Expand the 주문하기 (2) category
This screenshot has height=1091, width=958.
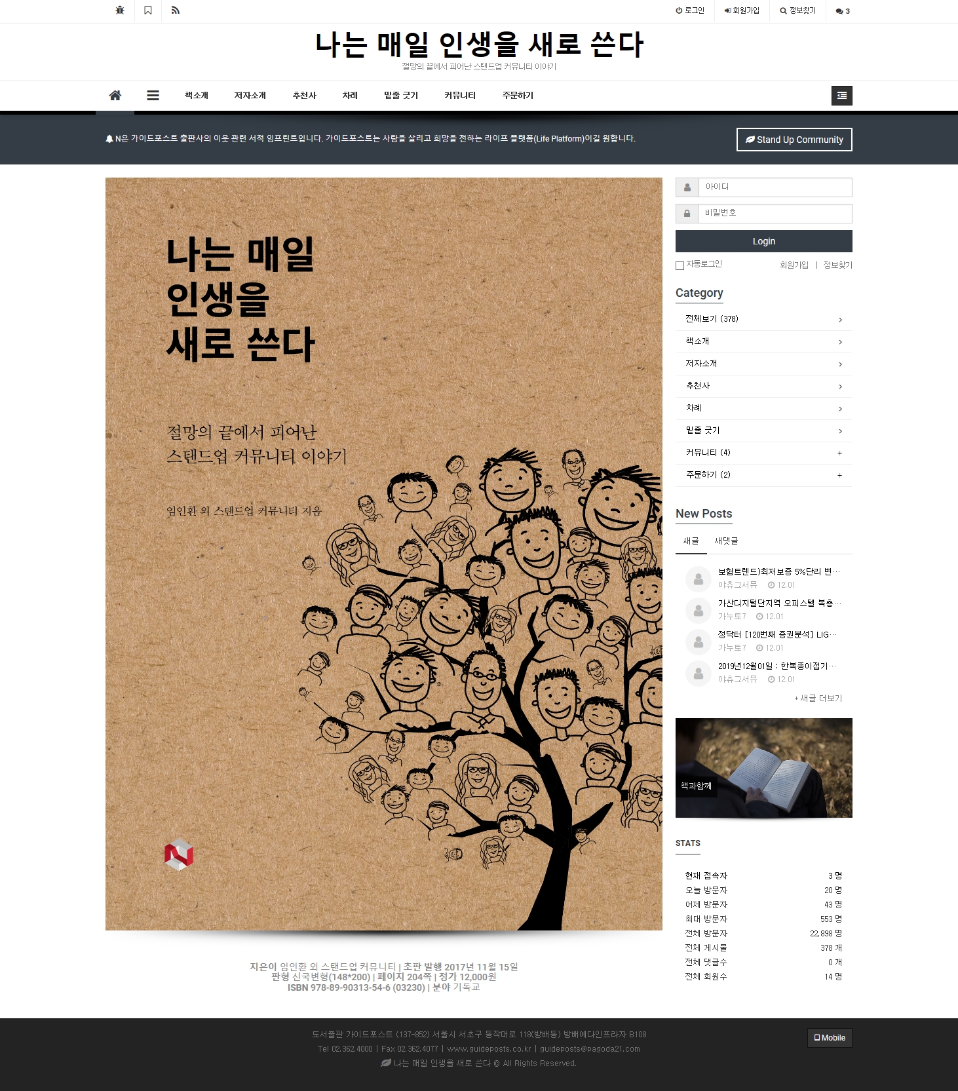[839, 476]
